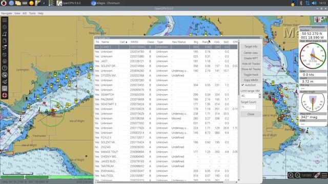Select first green chart bar key at bottom

click(x=12, y=177)
